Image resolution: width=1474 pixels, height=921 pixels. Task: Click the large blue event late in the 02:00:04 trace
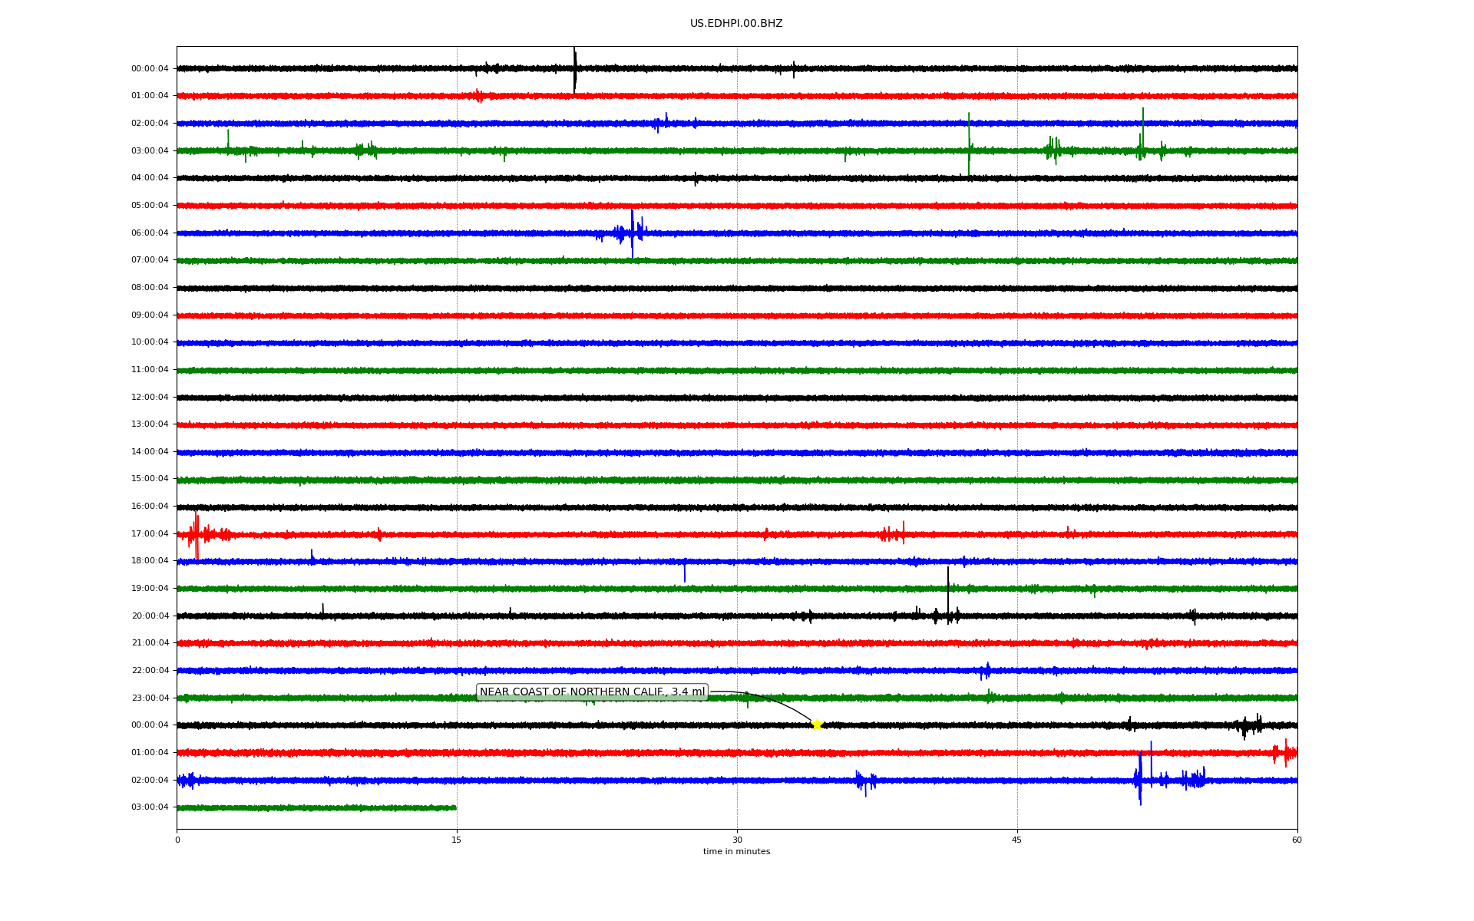[x=1140, y=779]
